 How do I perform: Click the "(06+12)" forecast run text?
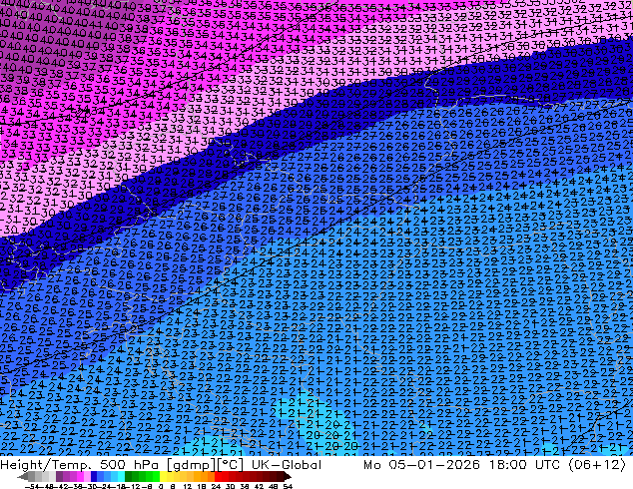click(x=597, y=464)
